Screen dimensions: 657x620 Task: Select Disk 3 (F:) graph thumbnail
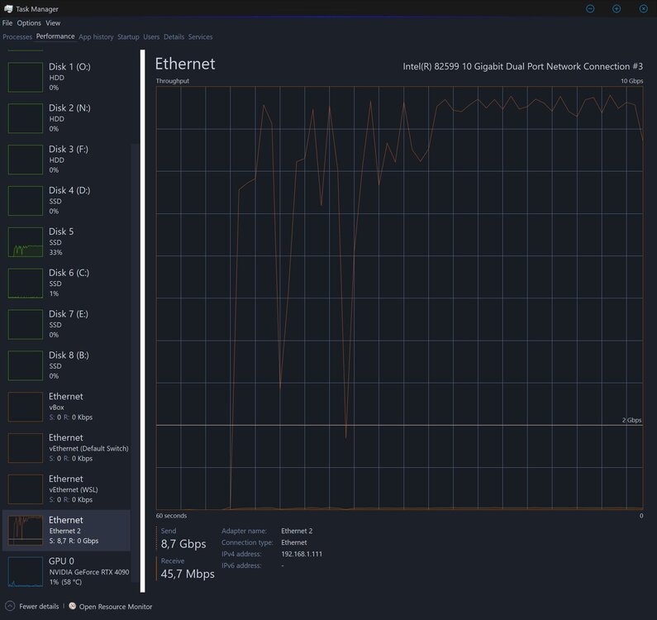point(26,160)
